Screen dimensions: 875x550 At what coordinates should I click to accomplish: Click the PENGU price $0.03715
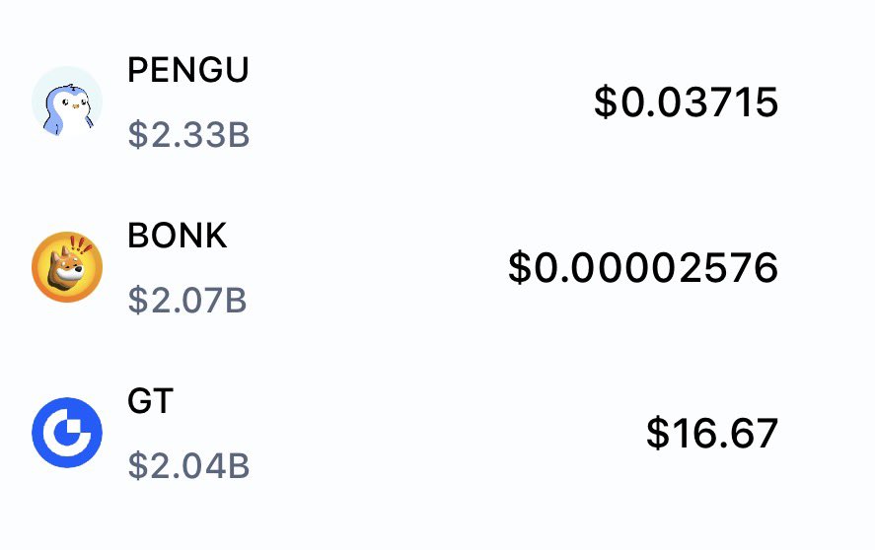click(686, 103)
